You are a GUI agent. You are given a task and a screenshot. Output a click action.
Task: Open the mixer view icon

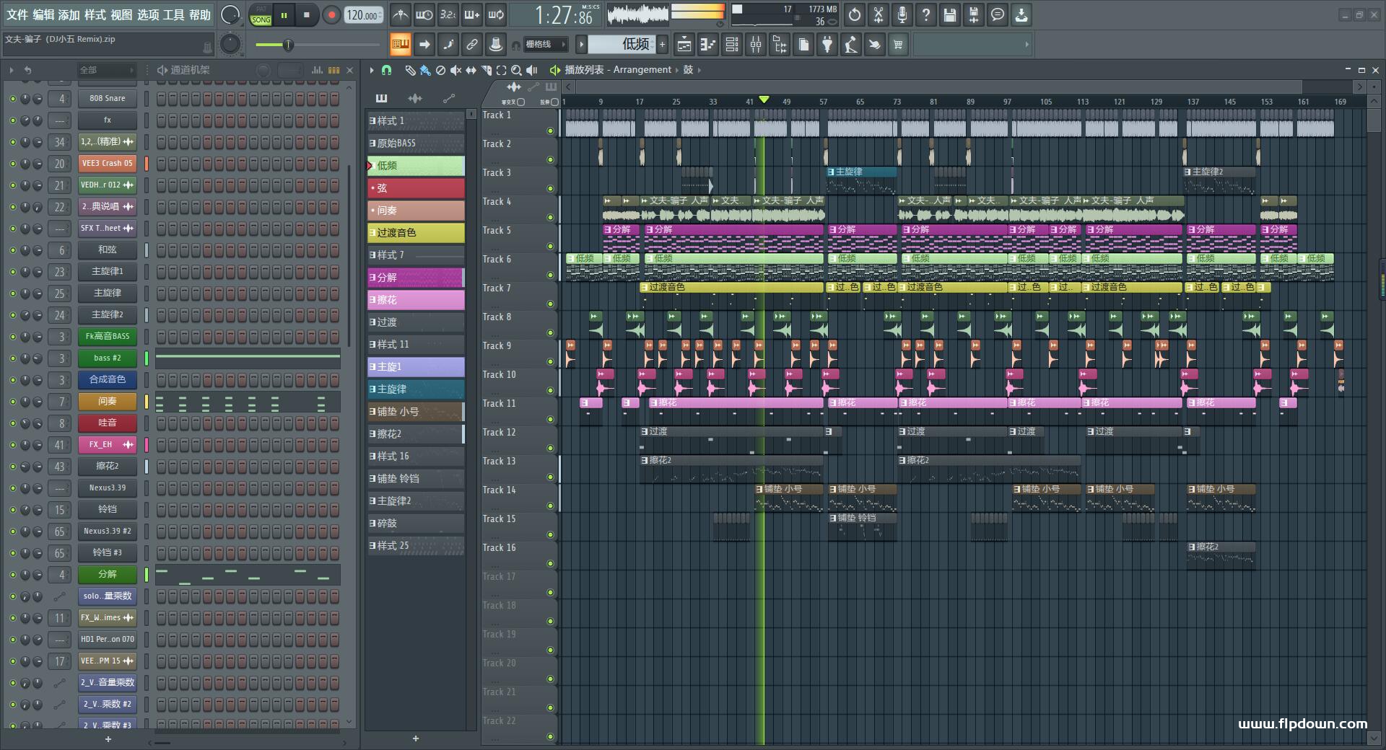pos(756,45)
